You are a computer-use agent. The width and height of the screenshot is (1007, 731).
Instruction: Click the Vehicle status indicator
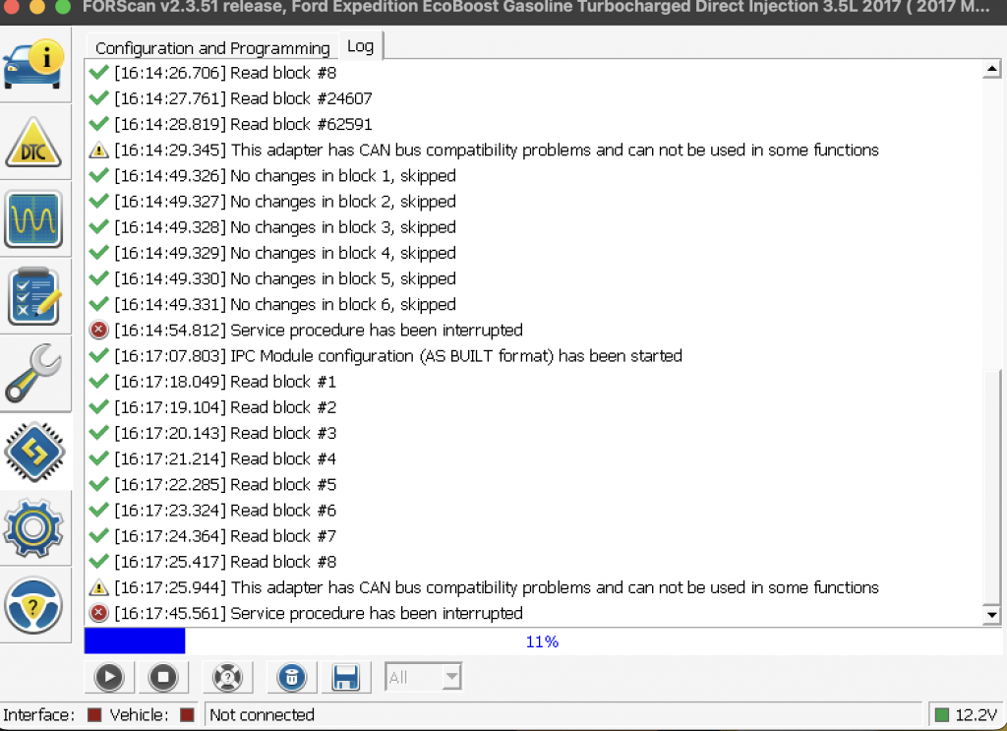click(x=186, y=715)
